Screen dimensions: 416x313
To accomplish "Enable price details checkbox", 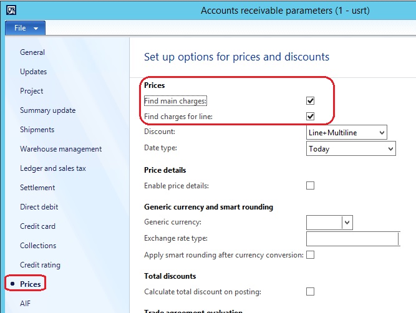I will 310,185.
